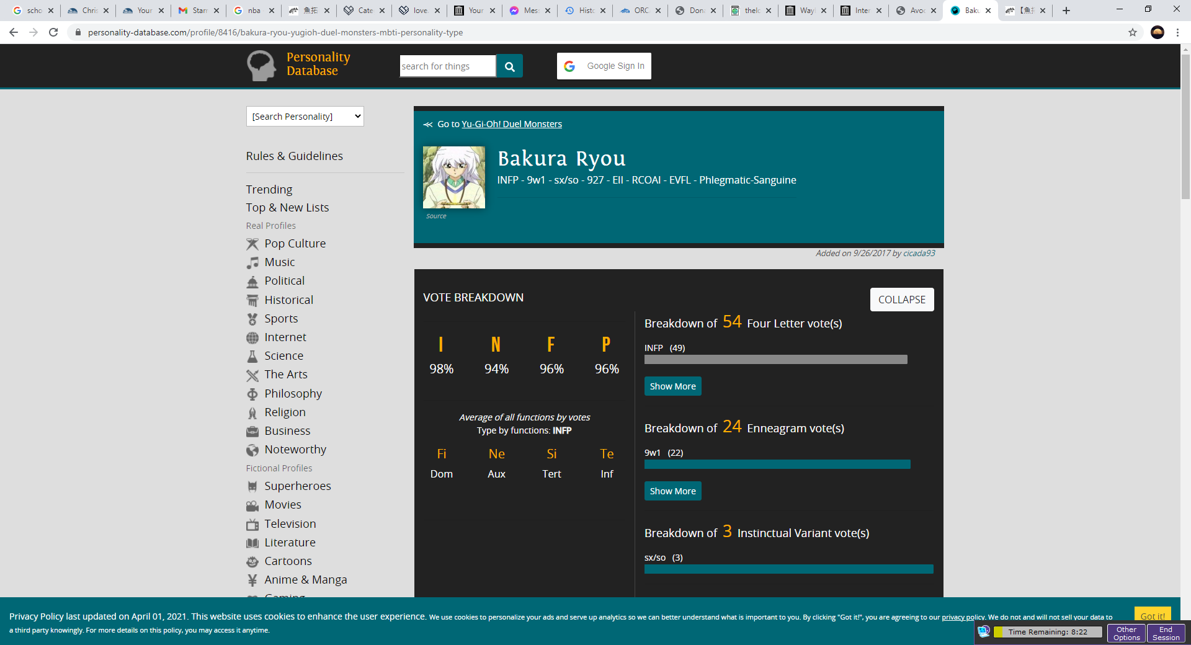
Task: Click the Noteworthy globe icon
Action: 252,450
